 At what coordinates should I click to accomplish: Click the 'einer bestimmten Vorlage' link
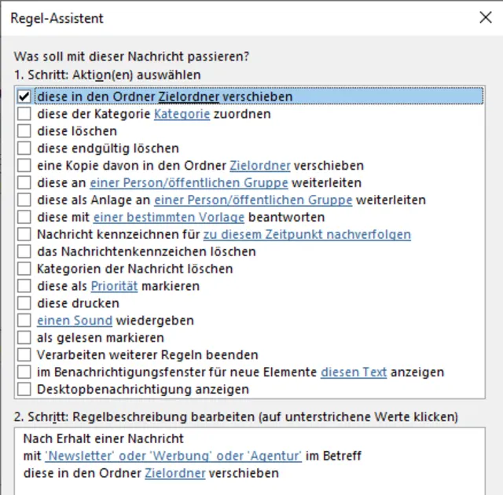169,217
